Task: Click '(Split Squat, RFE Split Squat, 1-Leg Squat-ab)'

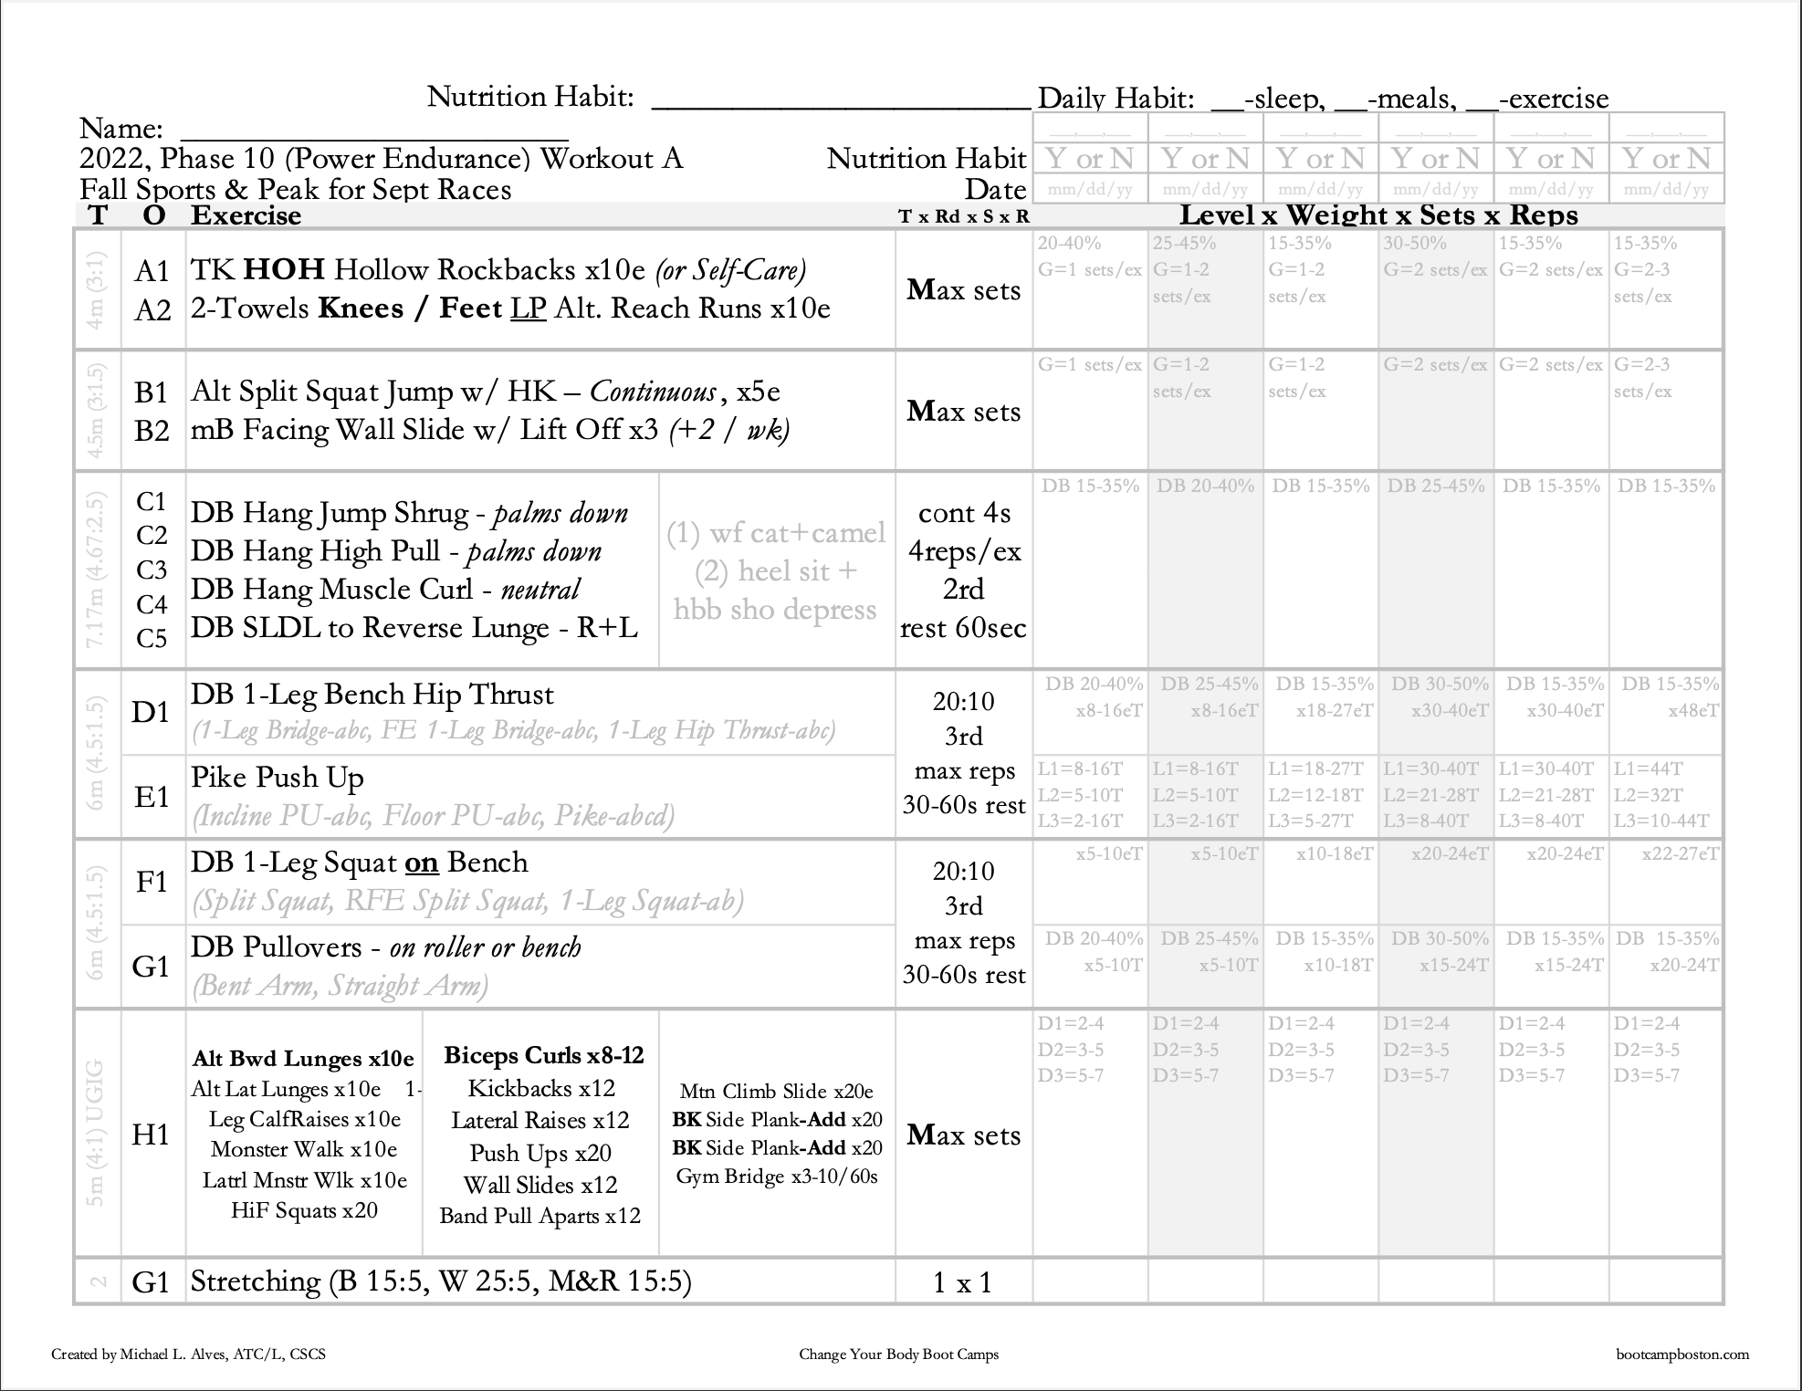Action: 467,901
